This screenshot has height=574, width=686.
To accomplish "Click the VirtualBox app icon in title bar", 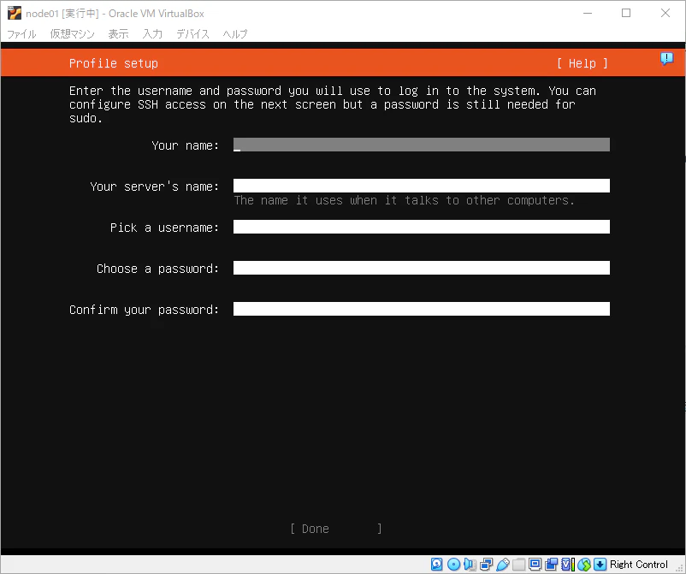I will (x=14, y=13).
